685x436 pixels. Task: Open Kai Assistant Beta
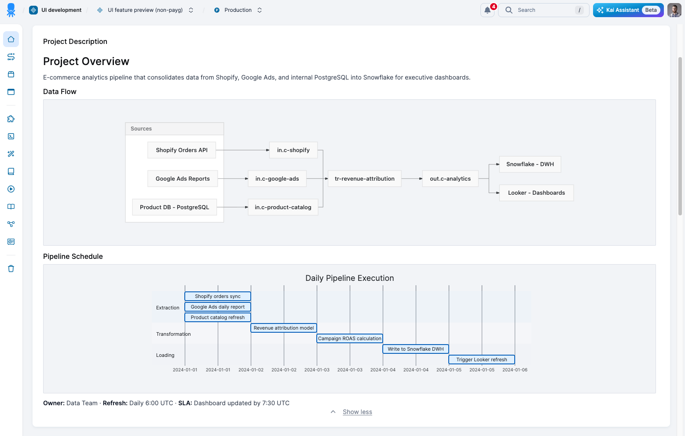tap(628, 10)
